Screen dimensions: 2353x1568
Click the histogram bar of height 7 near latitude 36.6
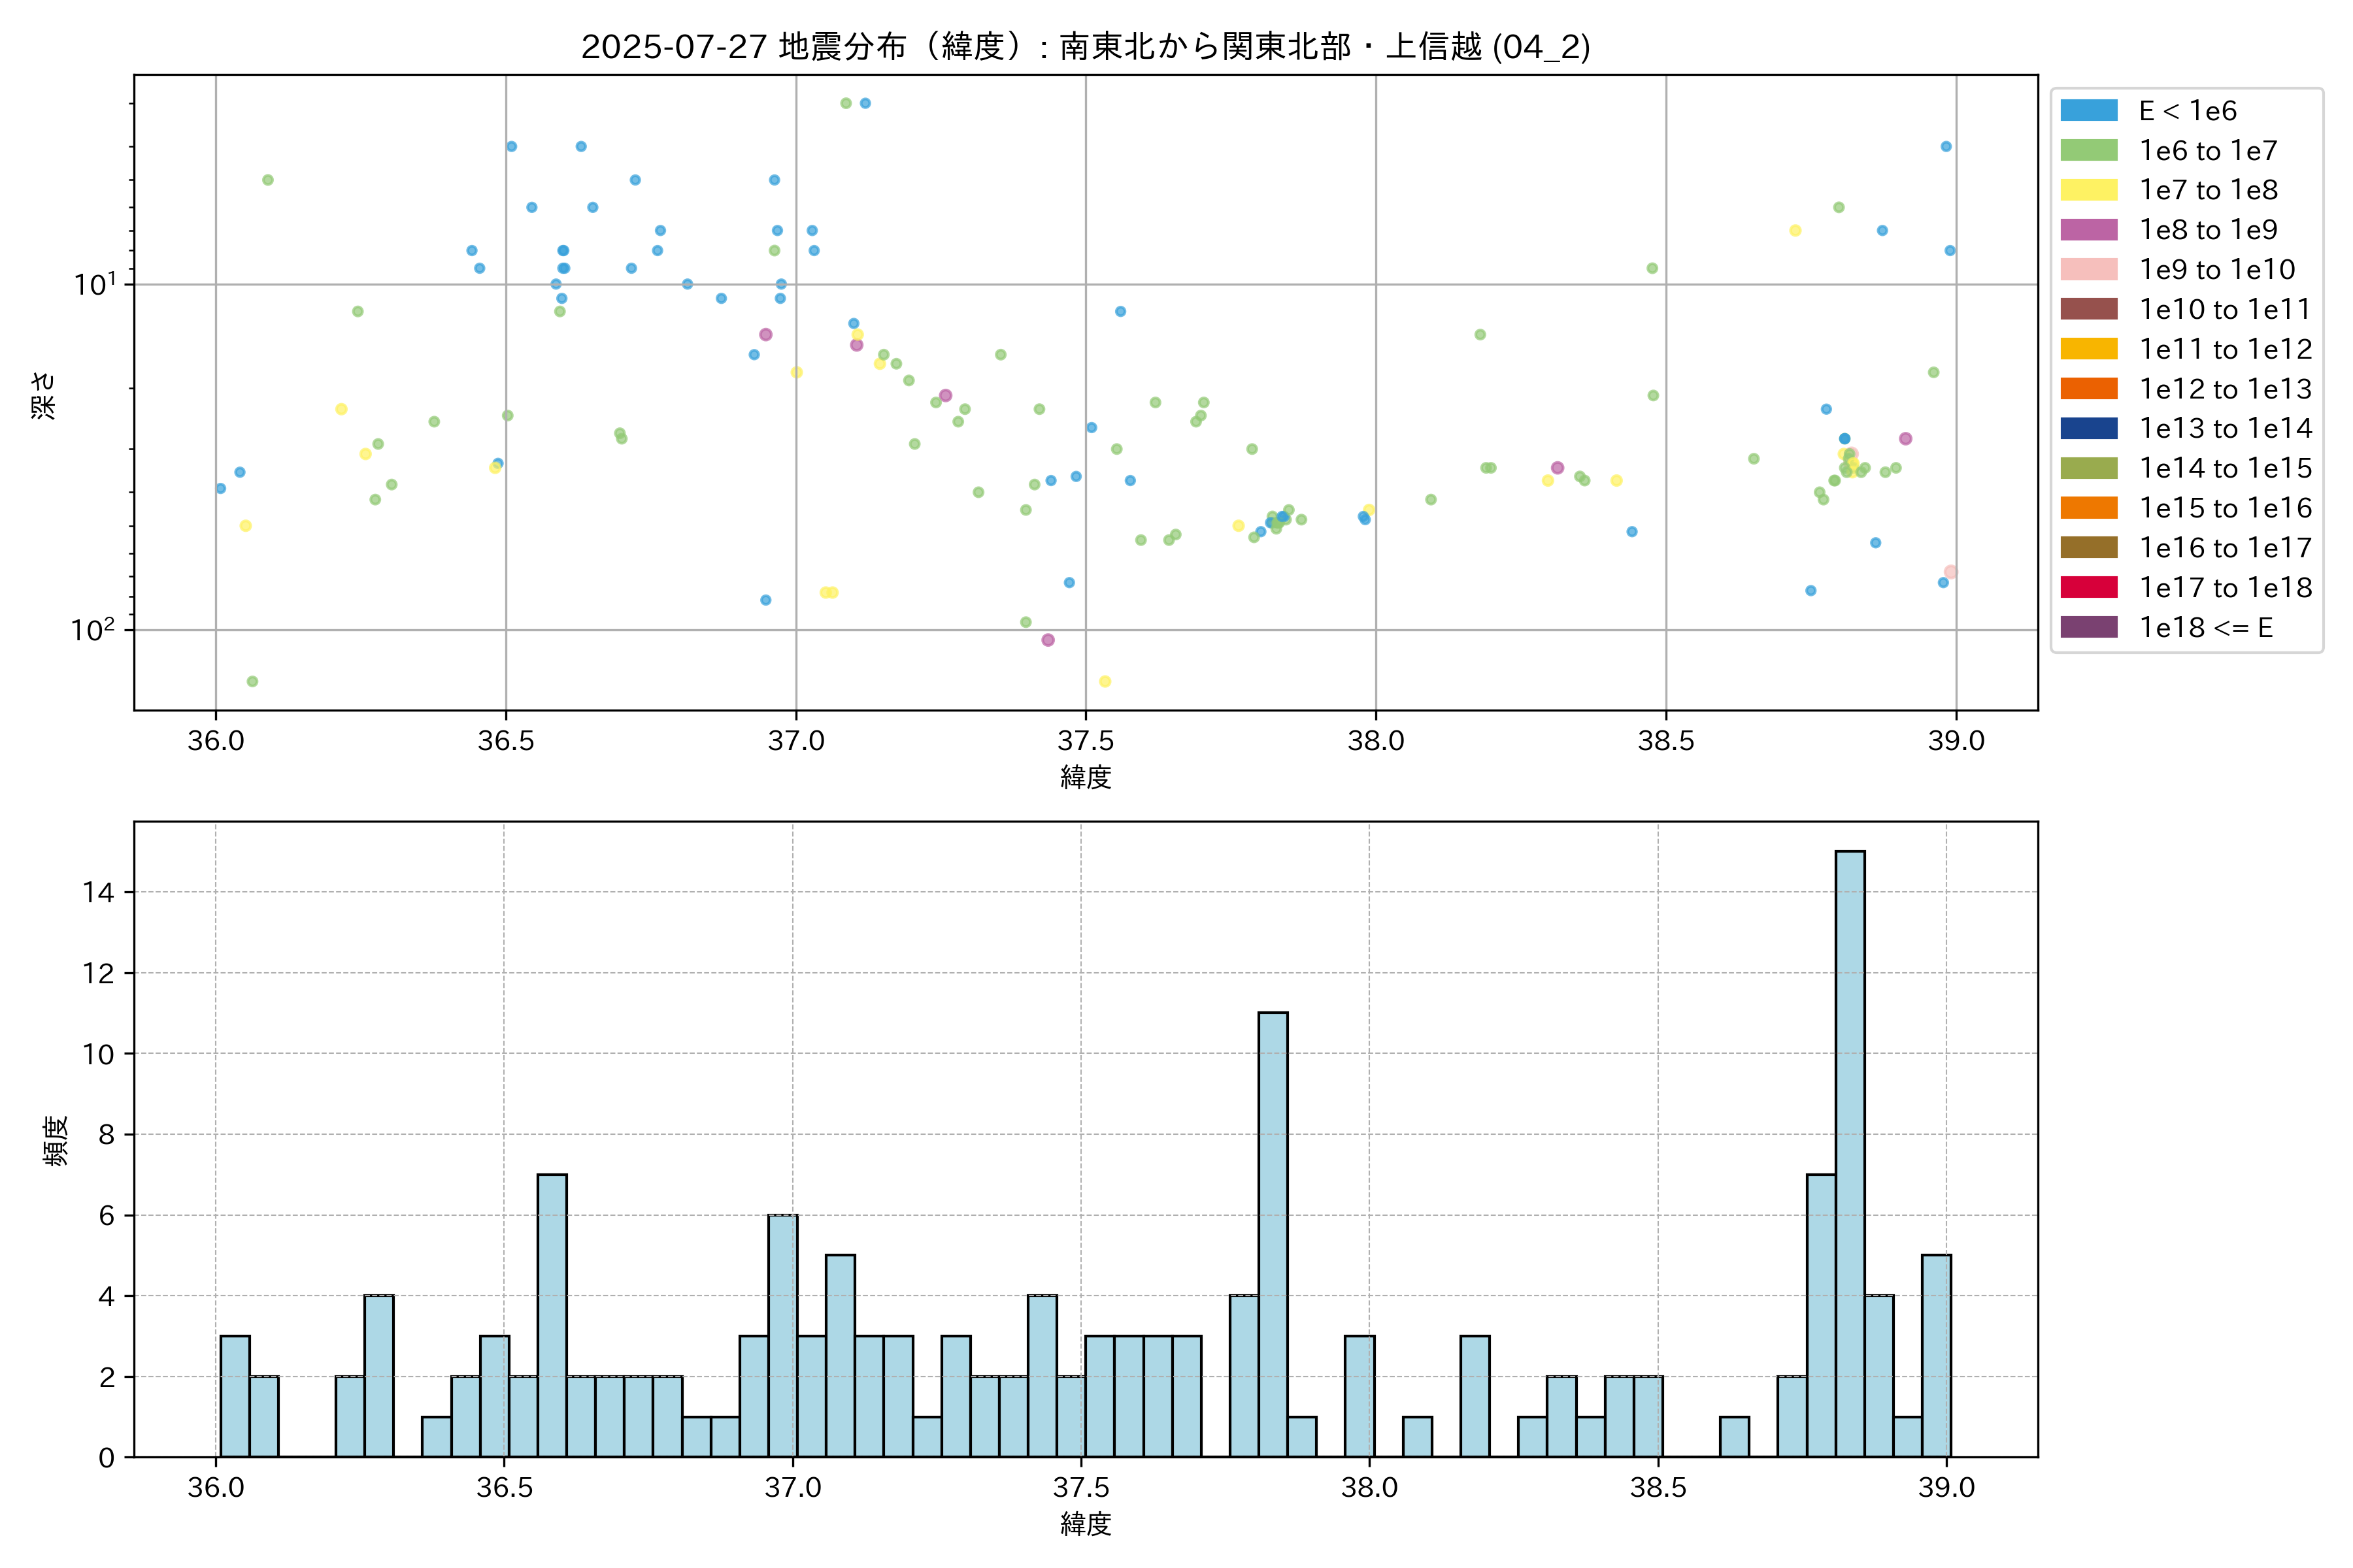(x=552, y=1315)
